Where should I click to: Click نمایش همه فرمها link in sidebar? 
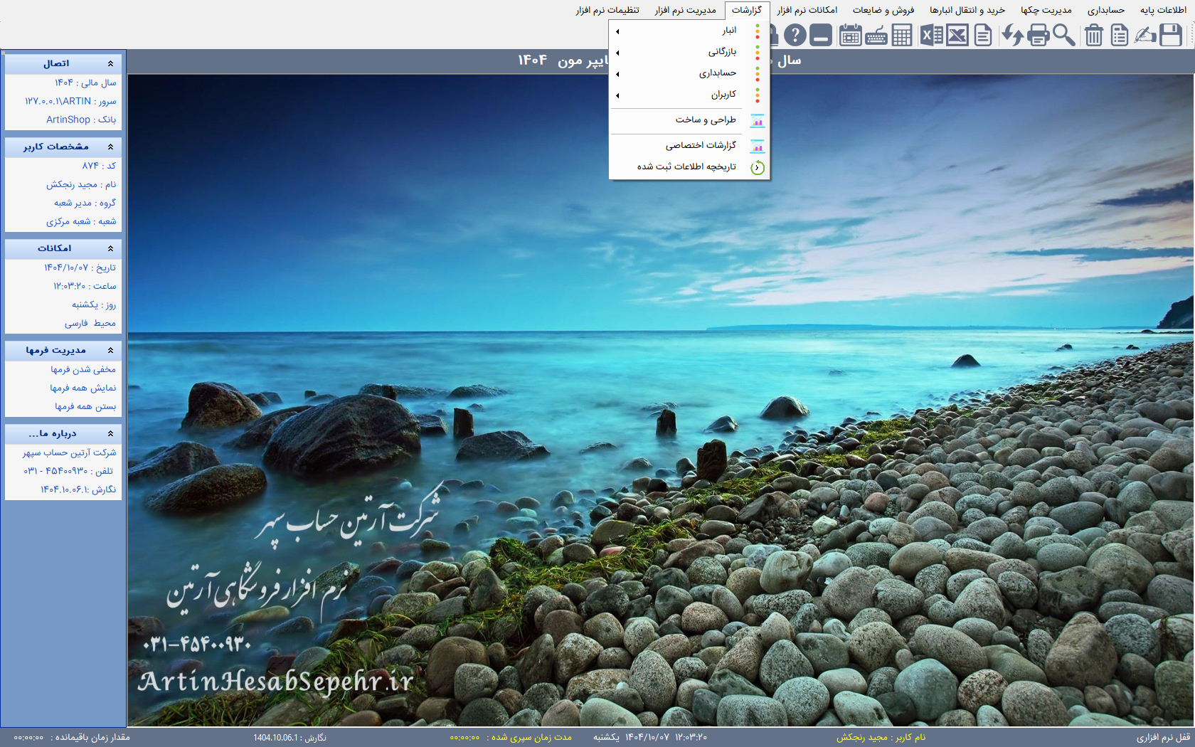click(x=83, y=388)
